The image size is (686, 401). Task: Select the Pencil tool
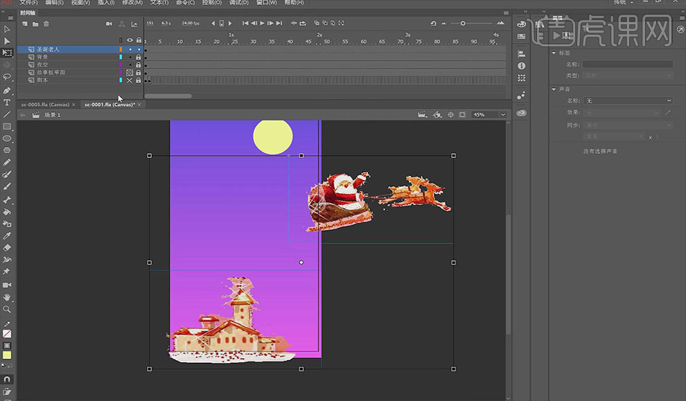point(6,162)
